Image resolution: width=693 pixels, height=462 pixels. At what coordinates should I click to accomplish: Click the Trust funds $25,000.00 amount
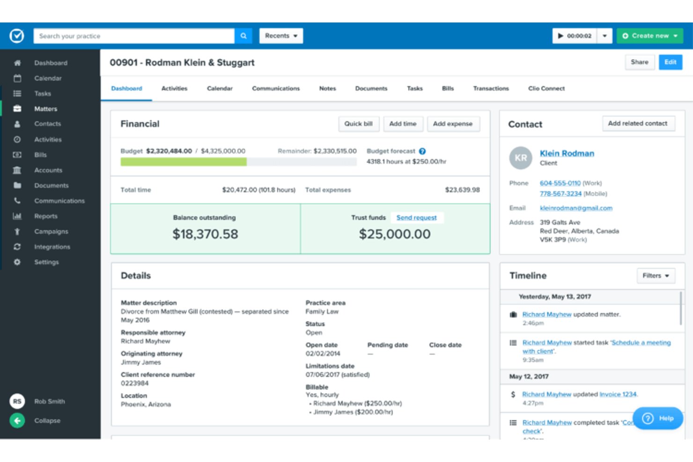395,234
